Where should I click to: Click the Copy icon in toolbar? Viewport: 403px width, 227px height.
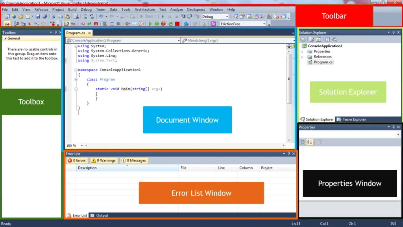60,17
